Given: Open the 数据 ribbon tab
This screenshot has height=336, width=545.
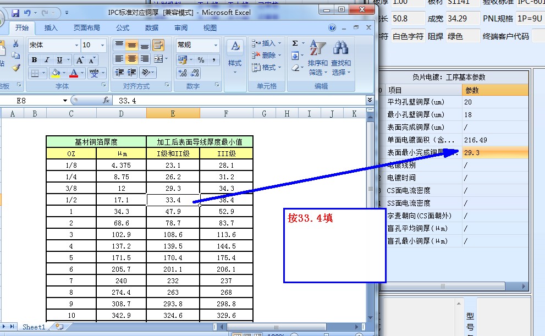Looking at the screenshot, I should (152, 28).
